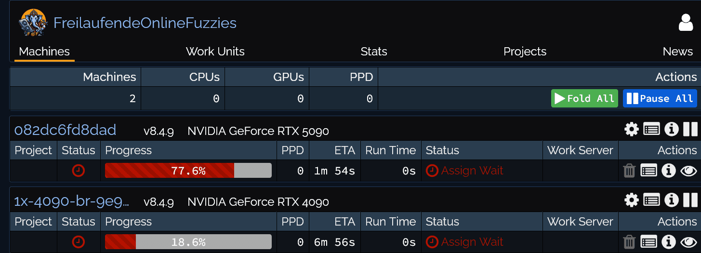Open the News tab
701x253 pixels.
coord(677,52)
